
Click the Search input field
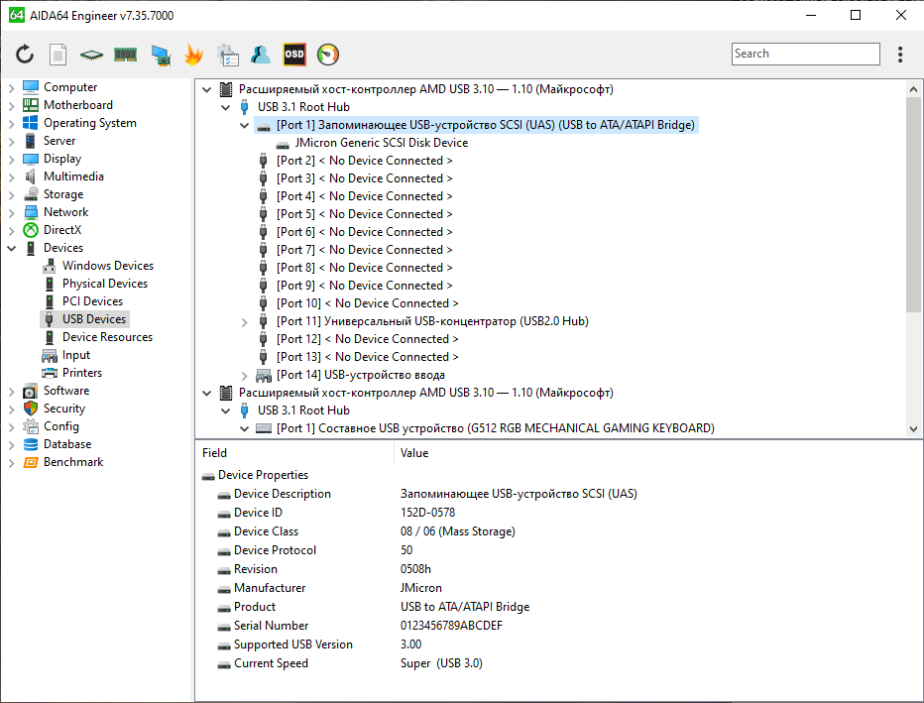click(806, 54)
